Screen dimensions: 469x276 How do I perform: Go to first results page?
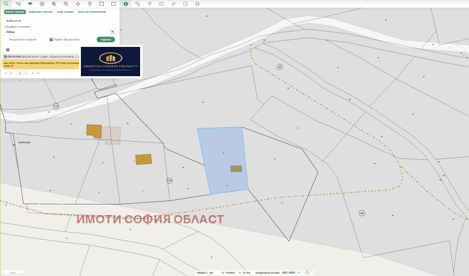tap(5, 73)
